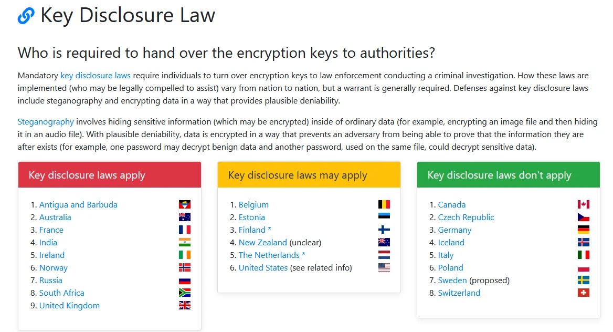Open the Australia country link

point(55,217)
